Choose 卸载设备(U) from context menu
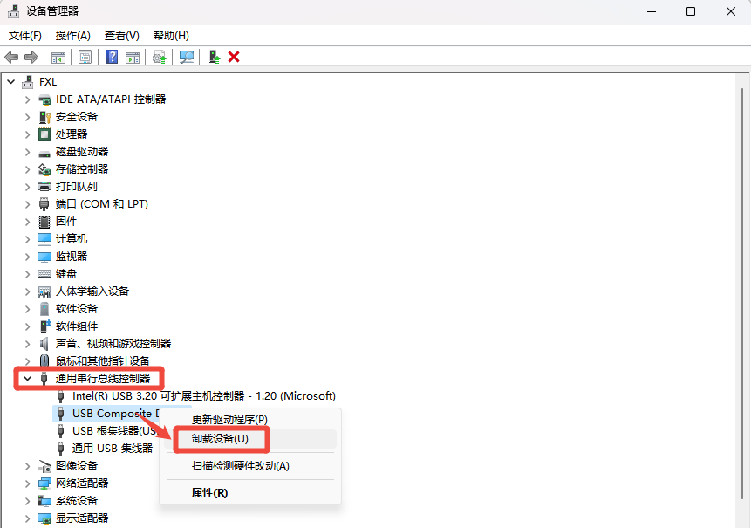The image size is (751, 528). pos(220,439)
